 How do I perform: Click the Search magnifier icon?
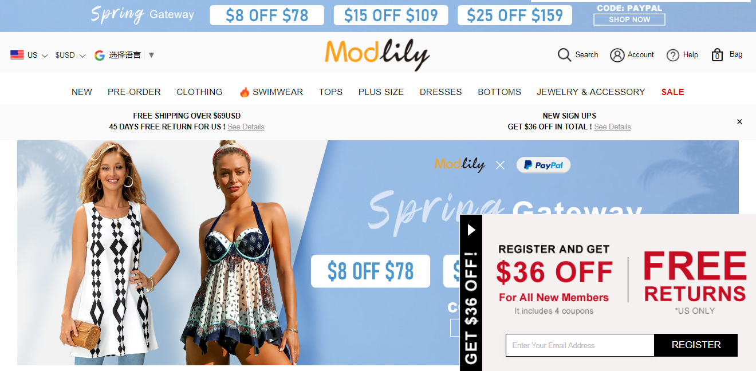[564, 55]
